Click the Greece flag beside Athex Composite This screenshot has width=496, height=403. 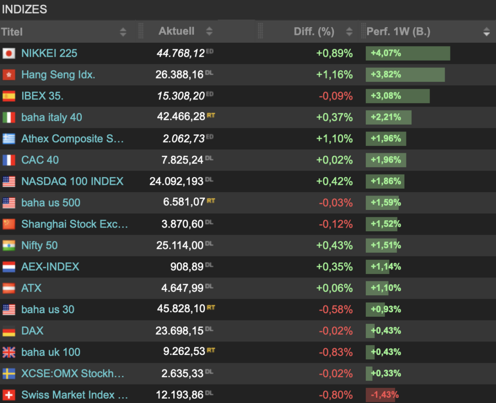(x=9, y=139)
